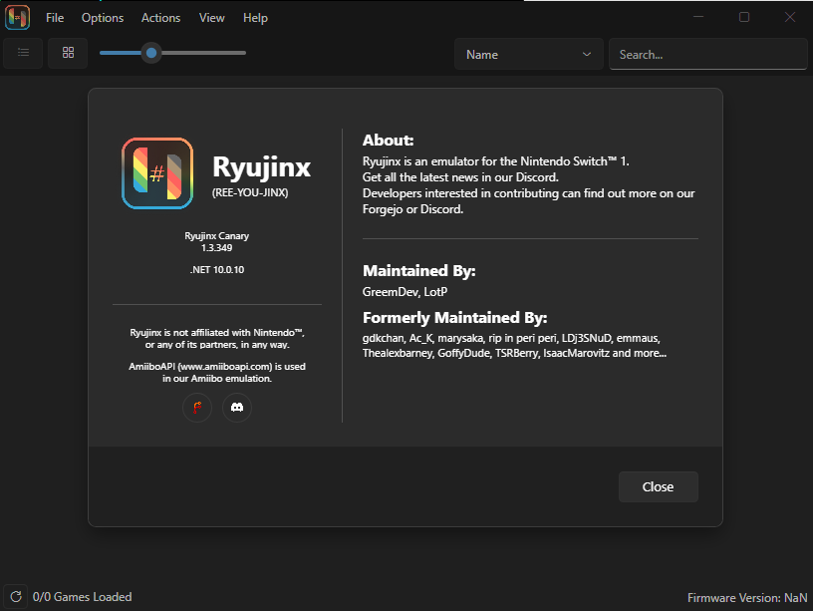Open the View menu
Image resolution: width=813 pixels, height=611 pixels.
click(211, 18)
